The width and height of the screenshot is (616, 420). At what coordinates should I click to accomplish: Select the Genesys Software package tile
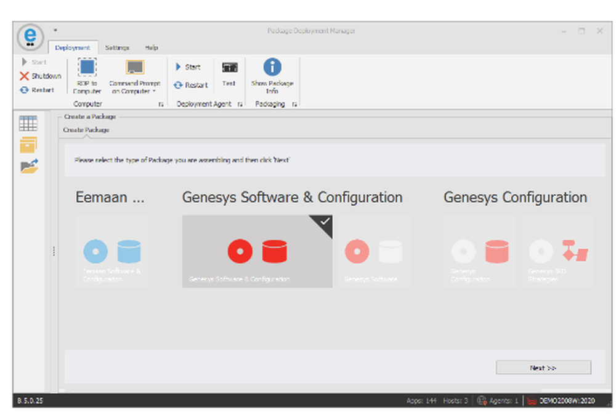coord(373,251)
